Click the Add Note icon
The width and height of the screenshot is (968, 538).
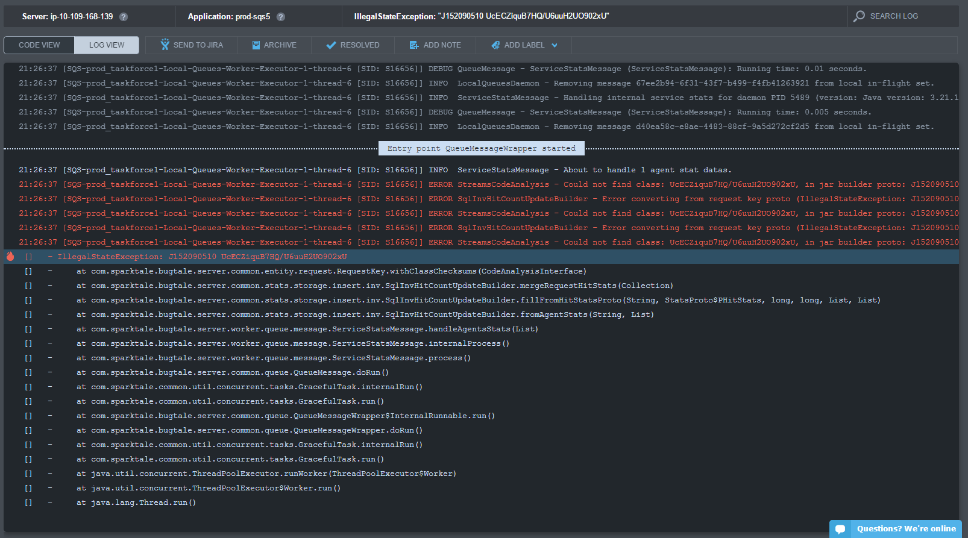click(x=414, y=45)
